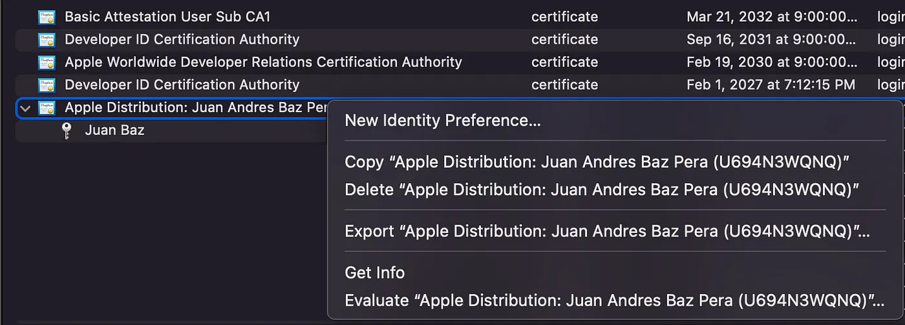Click the Feb 19, 2030 expiration date
The image size is (905, 325).
tap(772, 62)
